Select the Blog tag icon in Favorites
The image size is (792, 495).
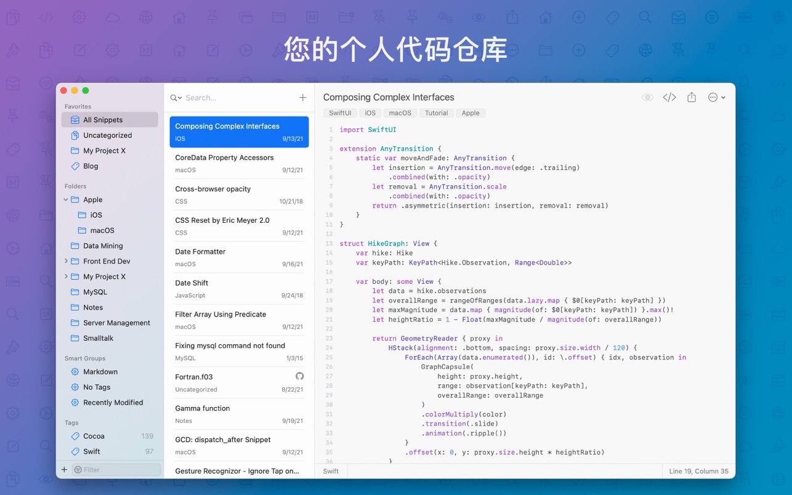75,166
